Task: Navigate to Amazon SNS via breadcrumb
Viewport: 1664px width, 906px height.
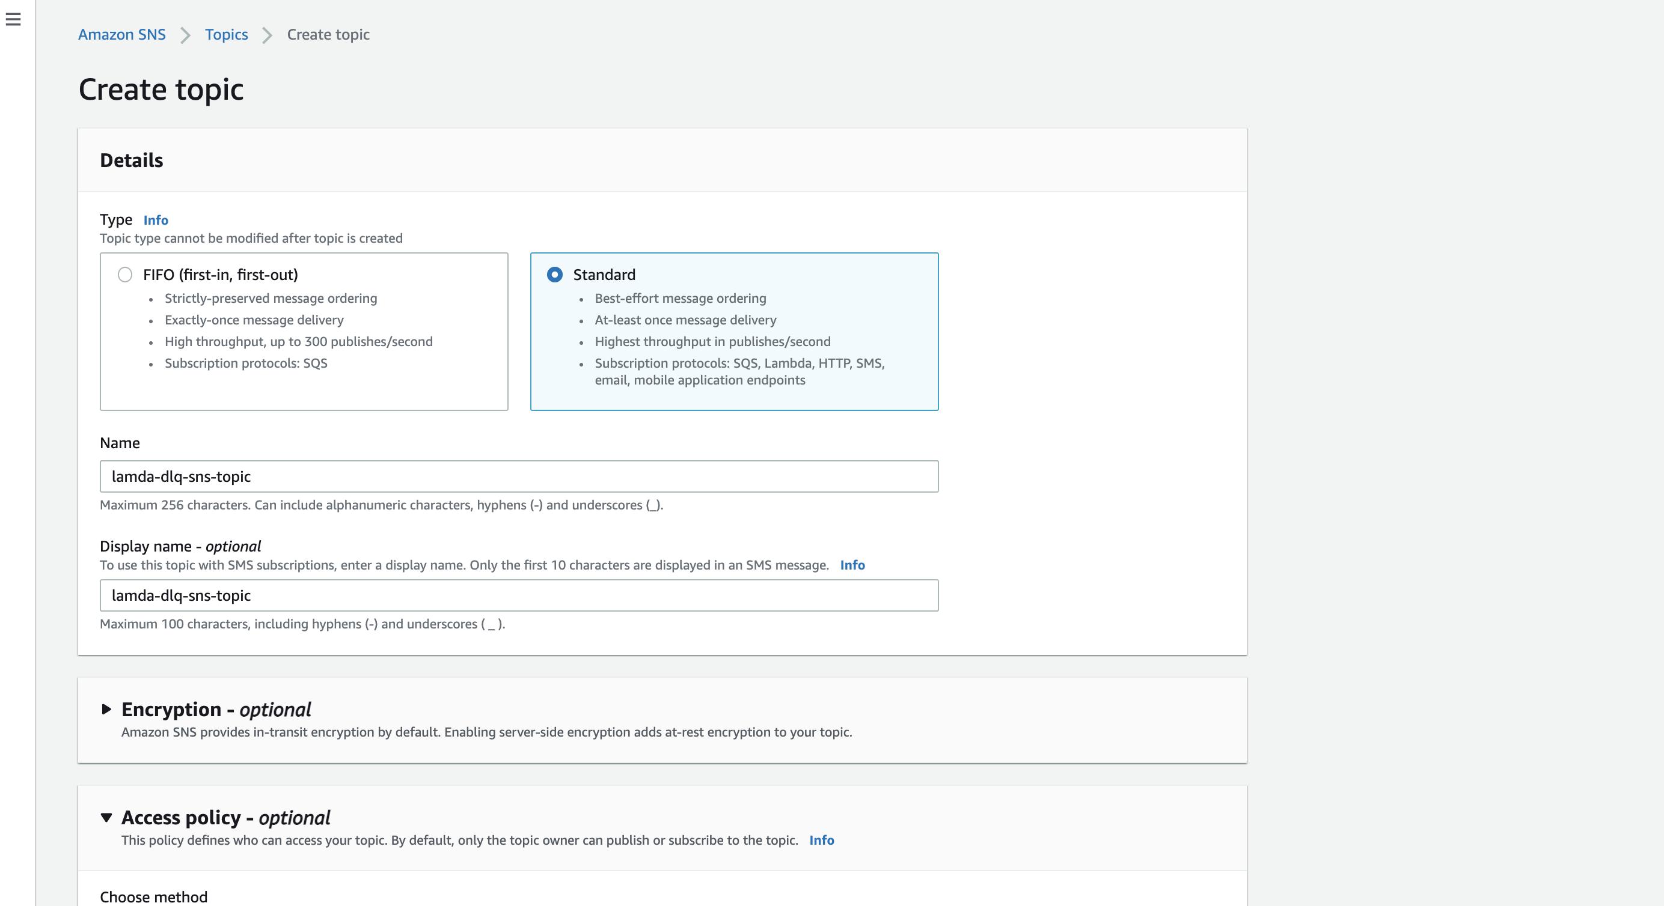Action: click(x=121, y=34)
